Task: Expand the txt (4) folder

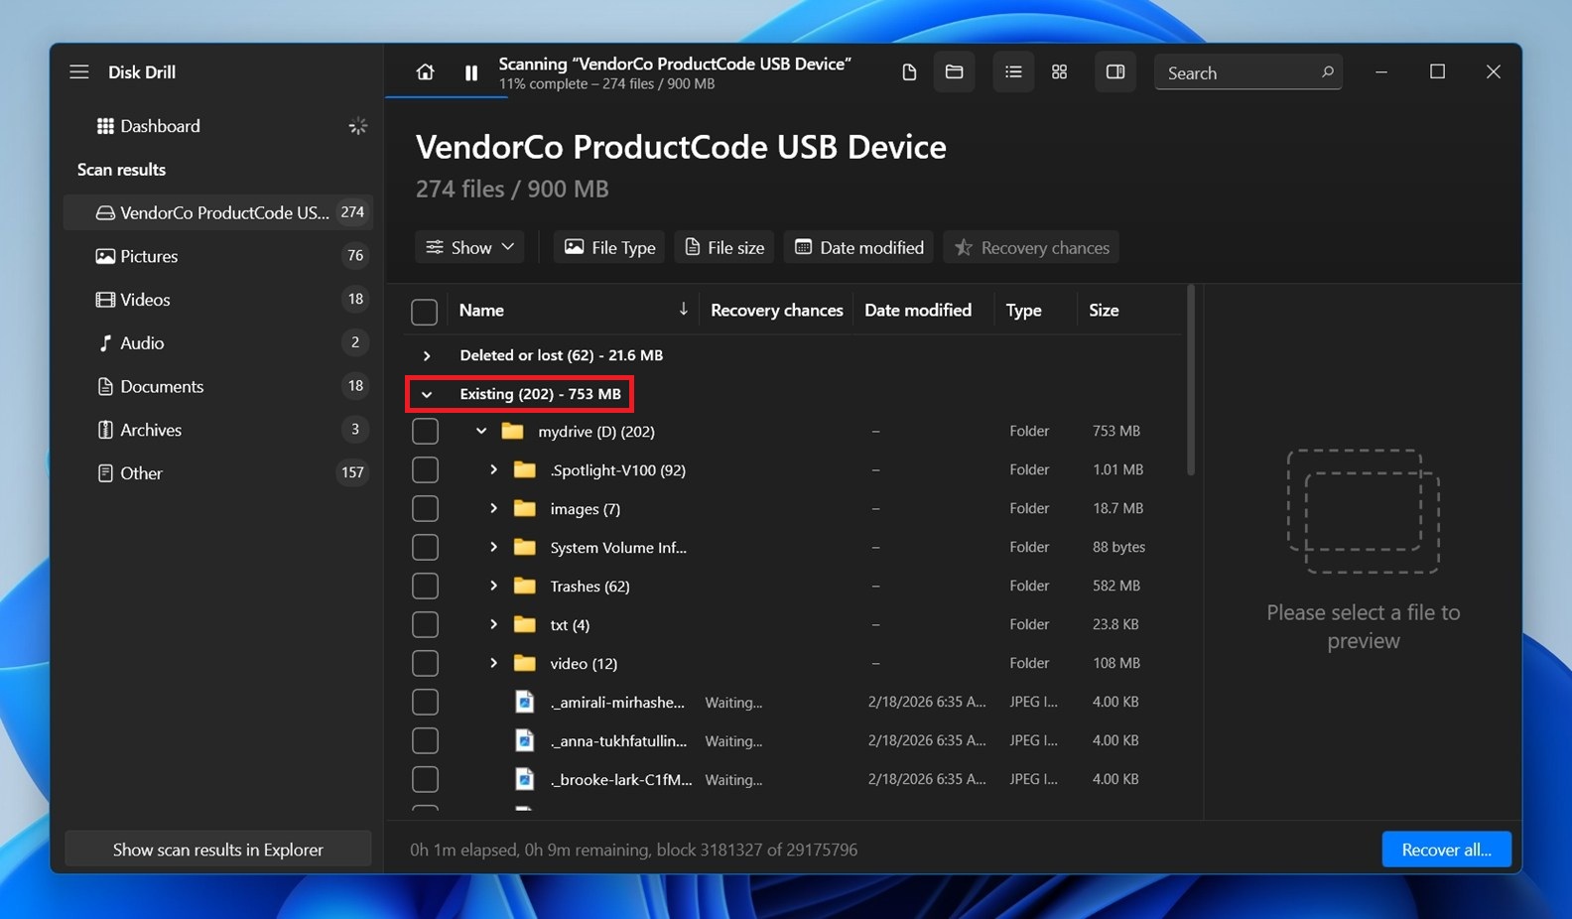Action: (493, 624)
